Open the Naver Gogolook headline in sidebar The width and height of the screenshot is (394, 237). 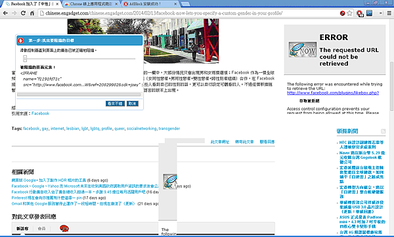362,158
